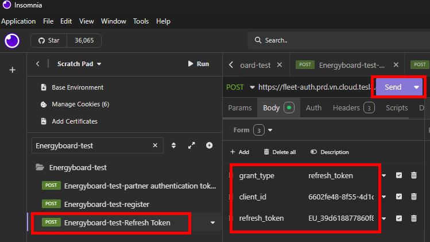Open the Scratch Pad dropdown

point(79,64)
